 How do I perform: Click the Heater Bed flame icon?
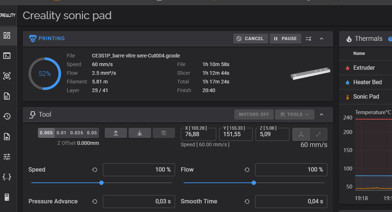pos(348,82)
